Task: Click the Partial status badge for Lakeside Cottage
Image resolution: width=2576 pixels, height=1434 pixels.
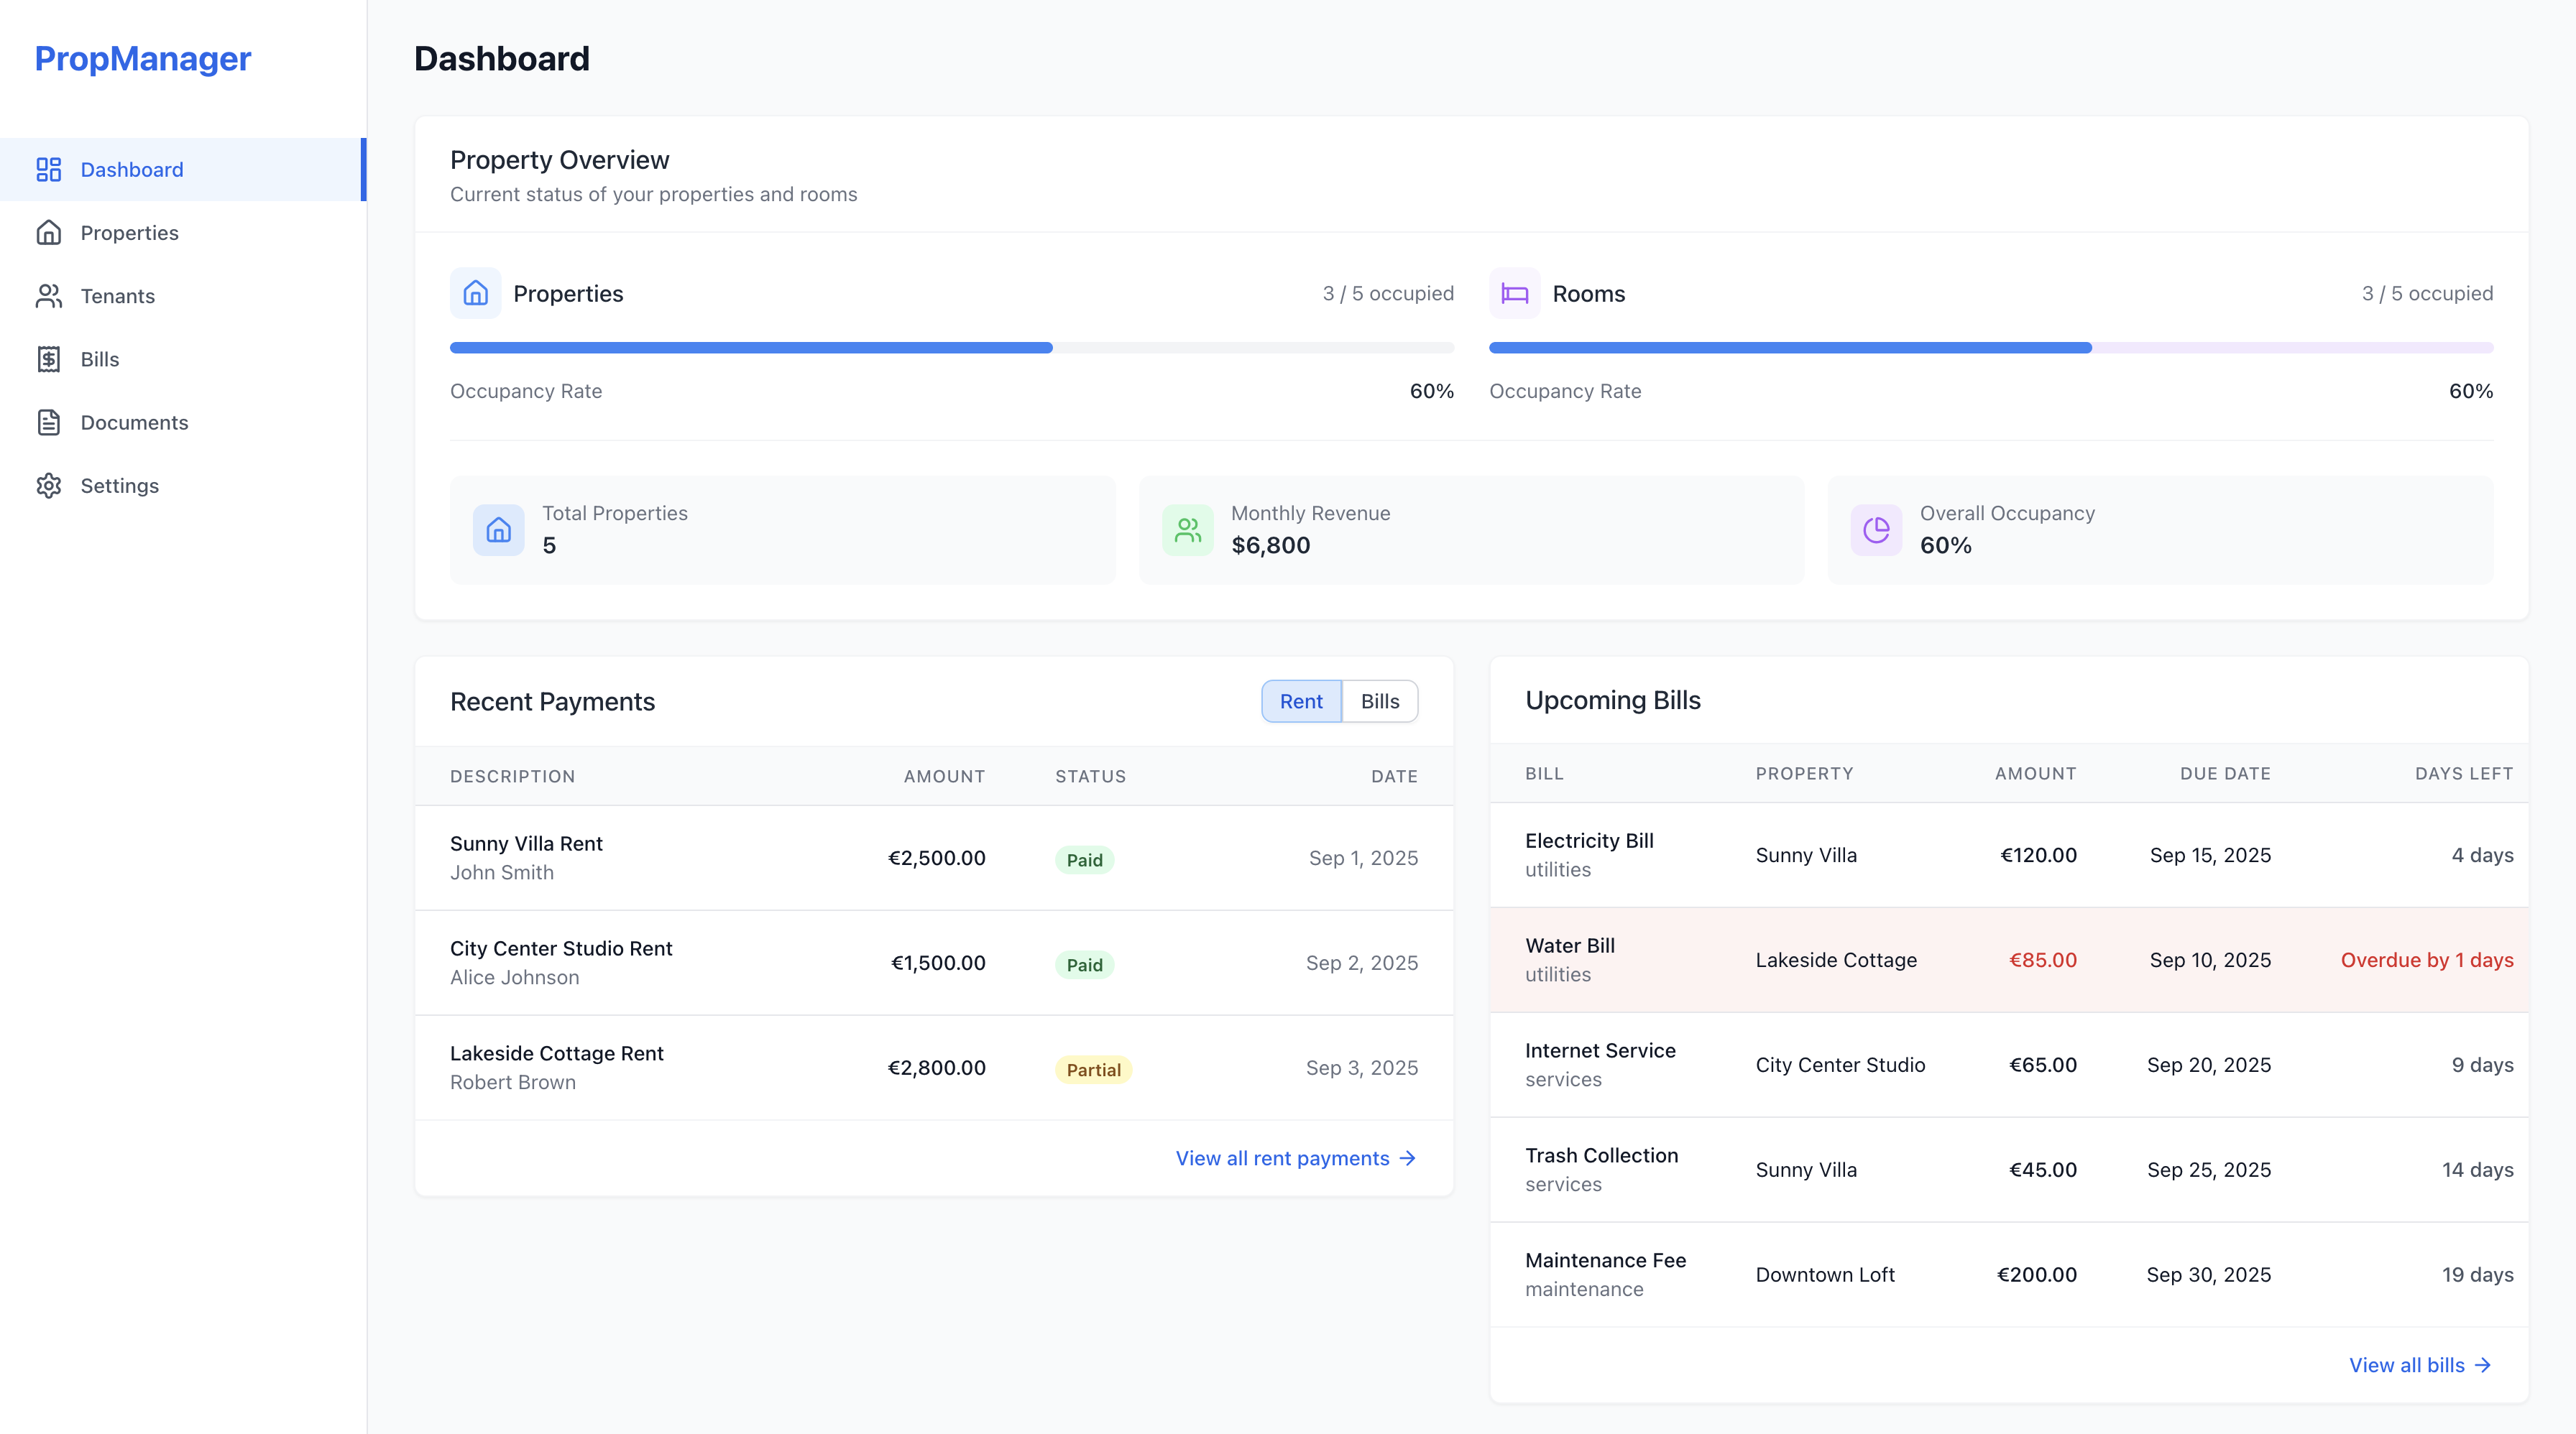Action: tap(1093, 1069)
